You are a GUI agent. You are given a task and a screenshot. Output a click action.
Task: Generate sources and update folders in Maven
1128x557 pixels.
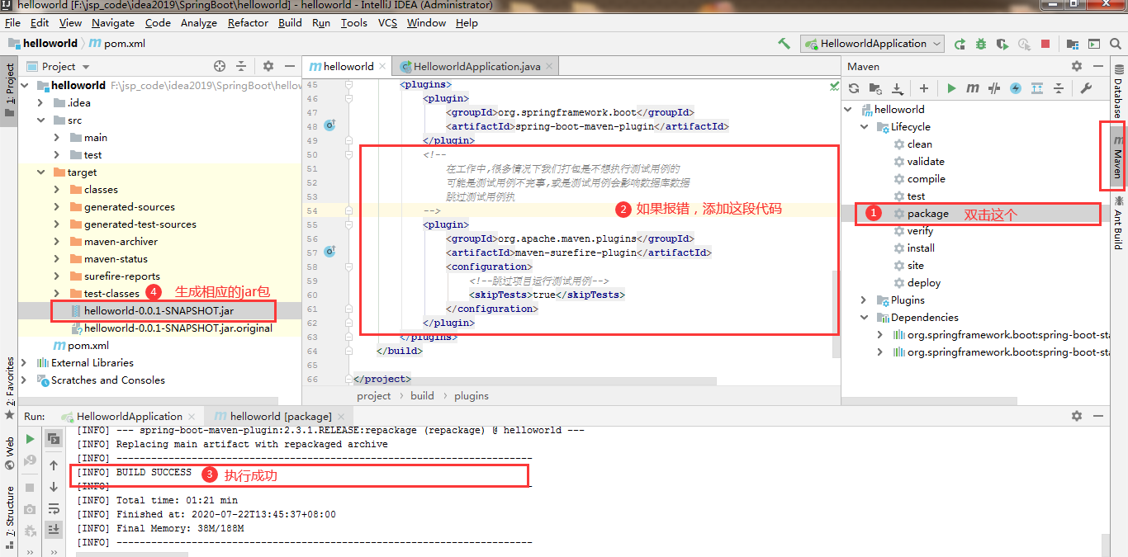pyautogui.click(x=875, y=88)
